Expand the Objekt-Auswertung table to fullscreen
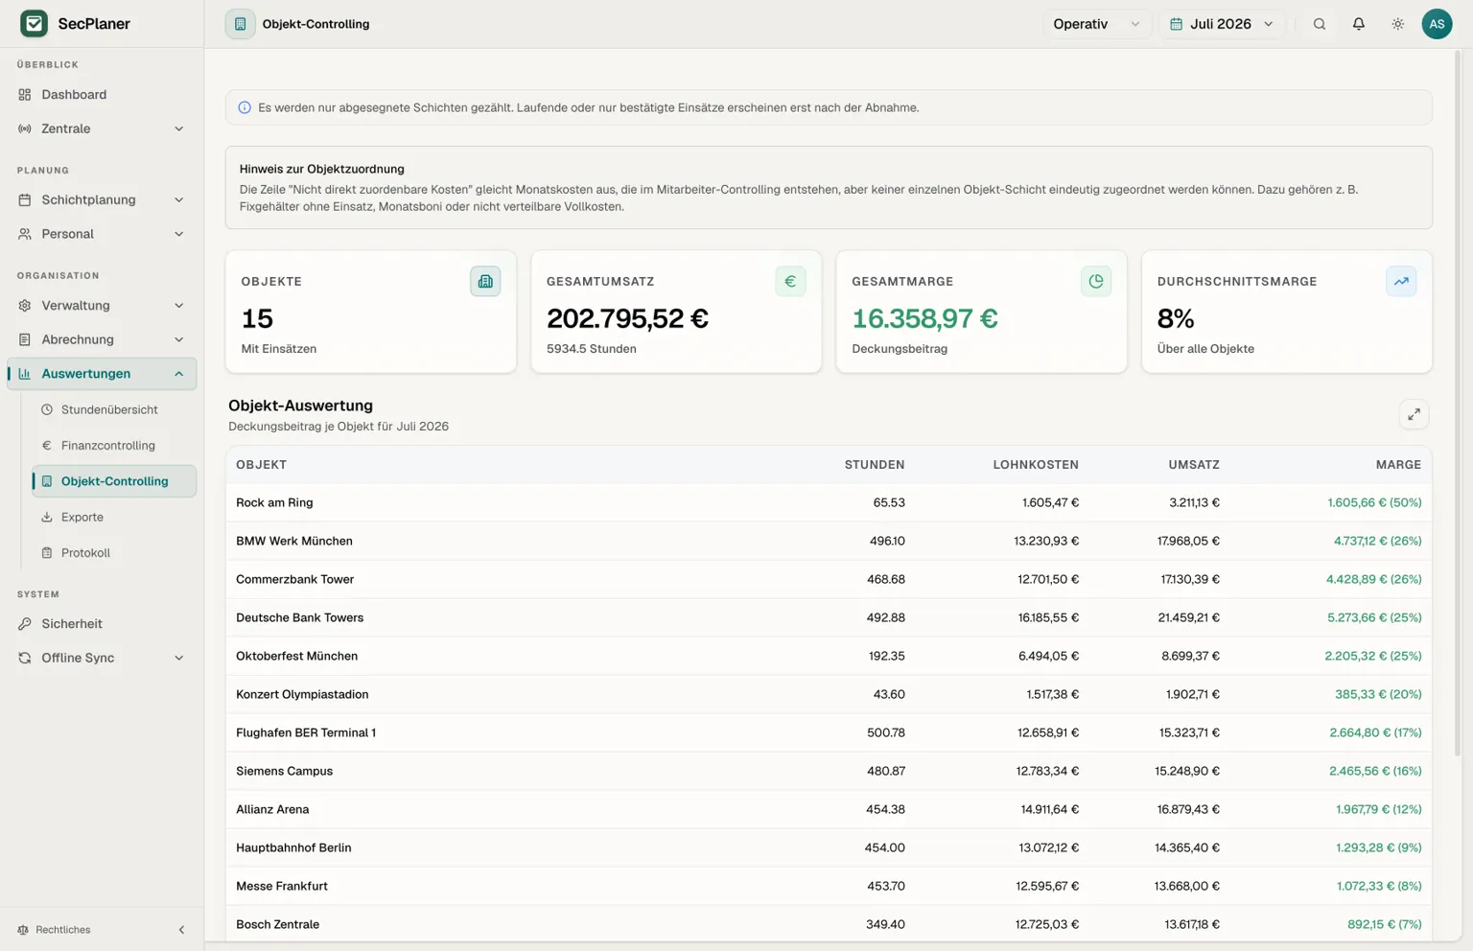The height and width of the screenshot is (951, 1473). coord(1414,414)
